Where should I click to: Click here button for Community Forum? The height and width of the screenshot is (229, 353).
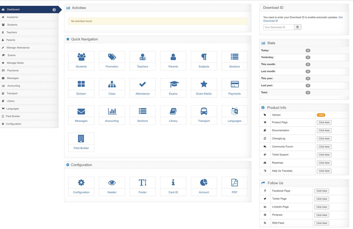point(324,147)
